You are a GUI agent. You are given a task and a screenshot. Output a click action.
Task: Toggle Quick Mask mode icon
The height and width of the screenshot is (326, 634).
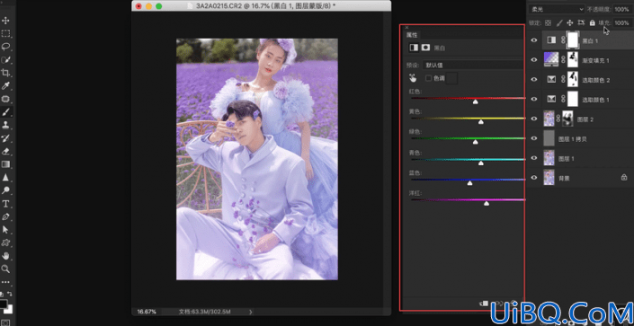coord(5,322)
